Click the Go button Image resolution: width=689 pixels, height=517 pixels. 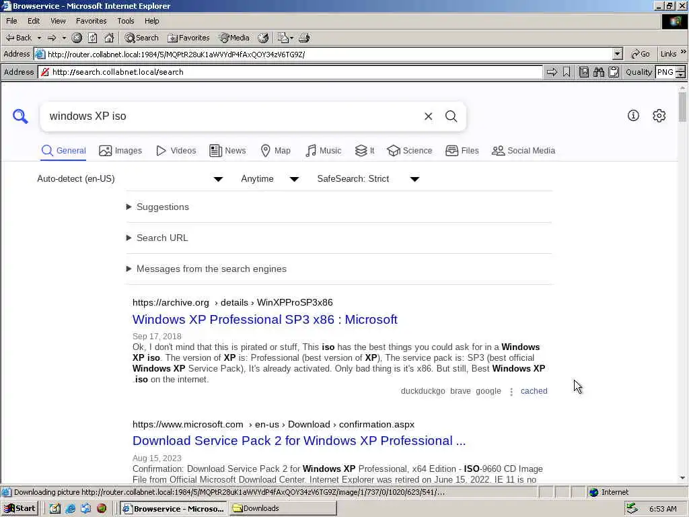(641, 54)
